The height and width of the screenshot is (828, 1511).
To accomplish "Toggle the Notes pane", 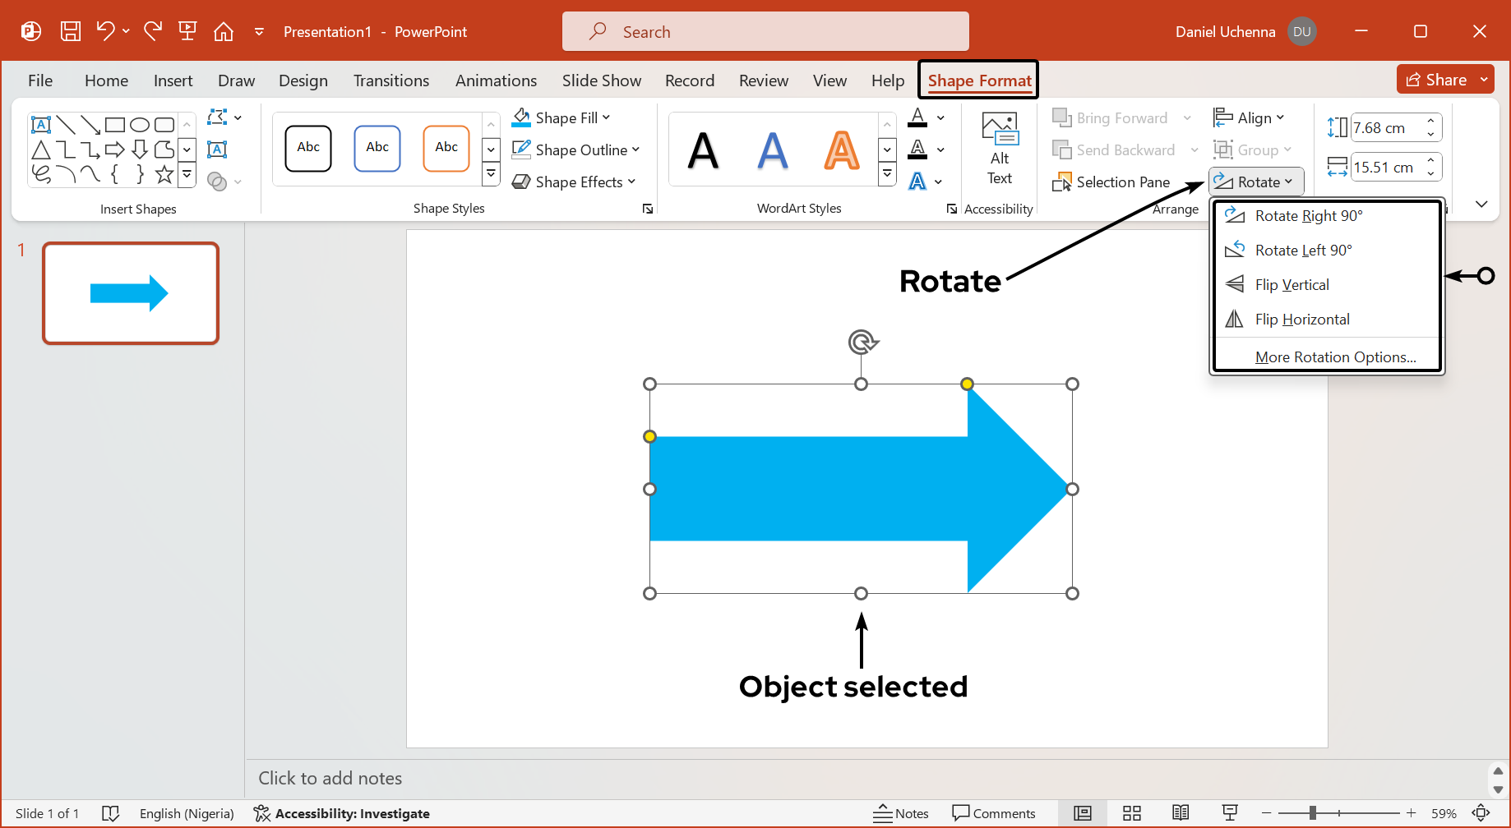I will [x=901, y=813].
